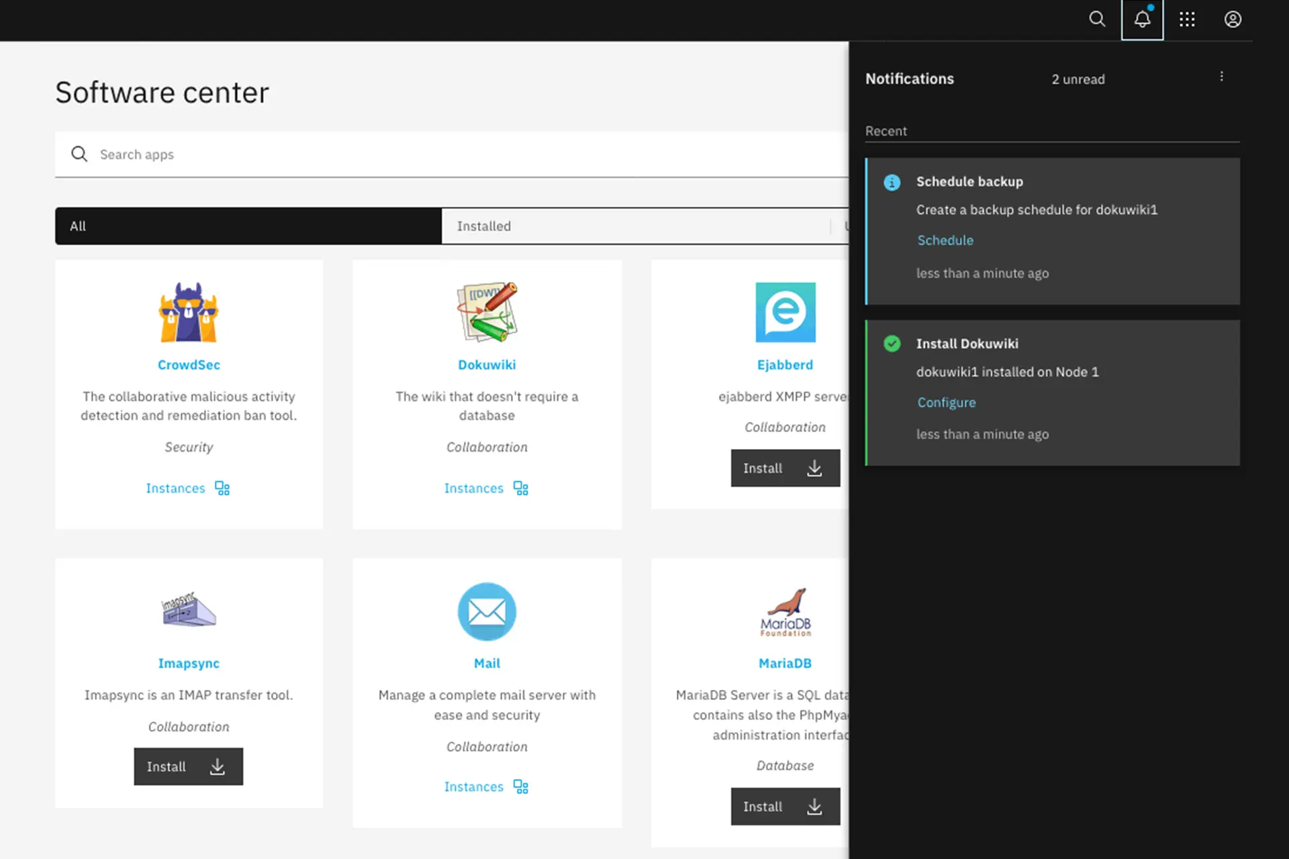
Task: Open the app launcher grid icon
Action: coord(1187,19)
